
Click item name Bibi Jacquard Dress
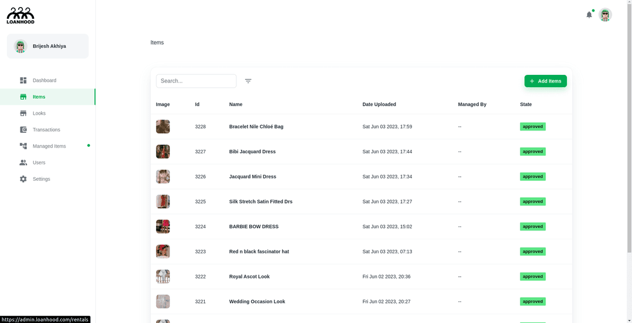click(252, 152)
